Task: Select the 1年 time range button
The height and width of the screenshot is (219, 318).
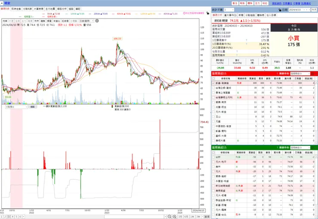Action: pos(192,216)
